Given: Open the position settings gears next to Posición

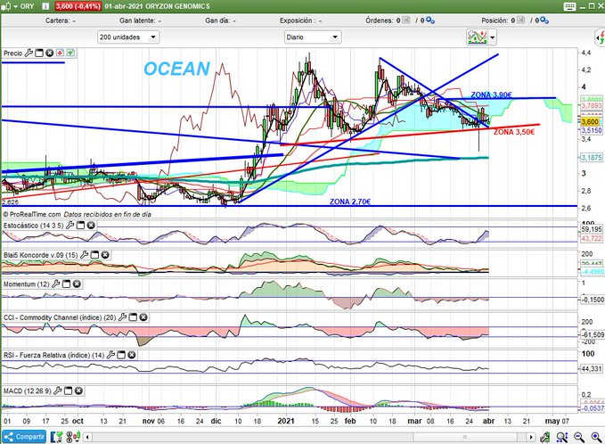Looking at the screenshot, I should point(544,21).
